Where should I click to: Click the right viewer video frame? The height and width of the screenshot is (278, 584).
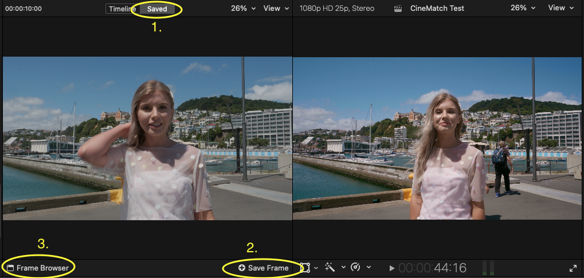[x=438, y=138]
